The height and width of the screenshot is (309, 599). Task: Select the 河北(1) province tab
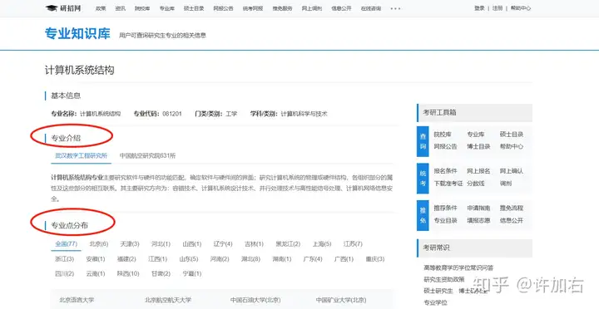(161, 243)
